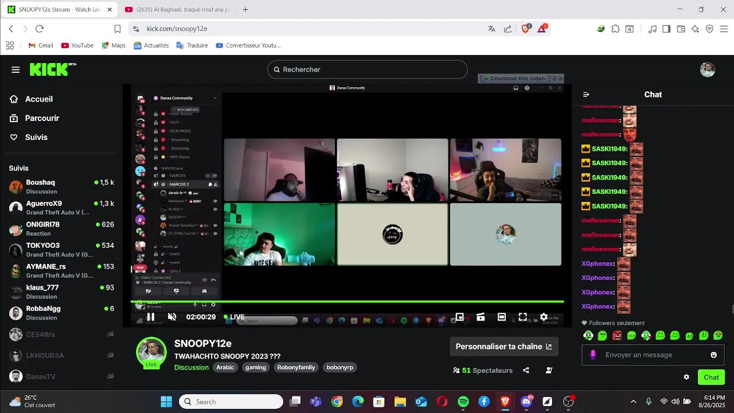
Task: Open Brave Rewards triangle icon
Action: click(541, 29)
